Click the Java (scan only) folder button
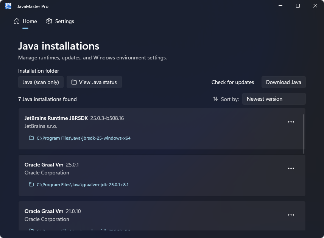324x238 pixels. pos(41,82)
